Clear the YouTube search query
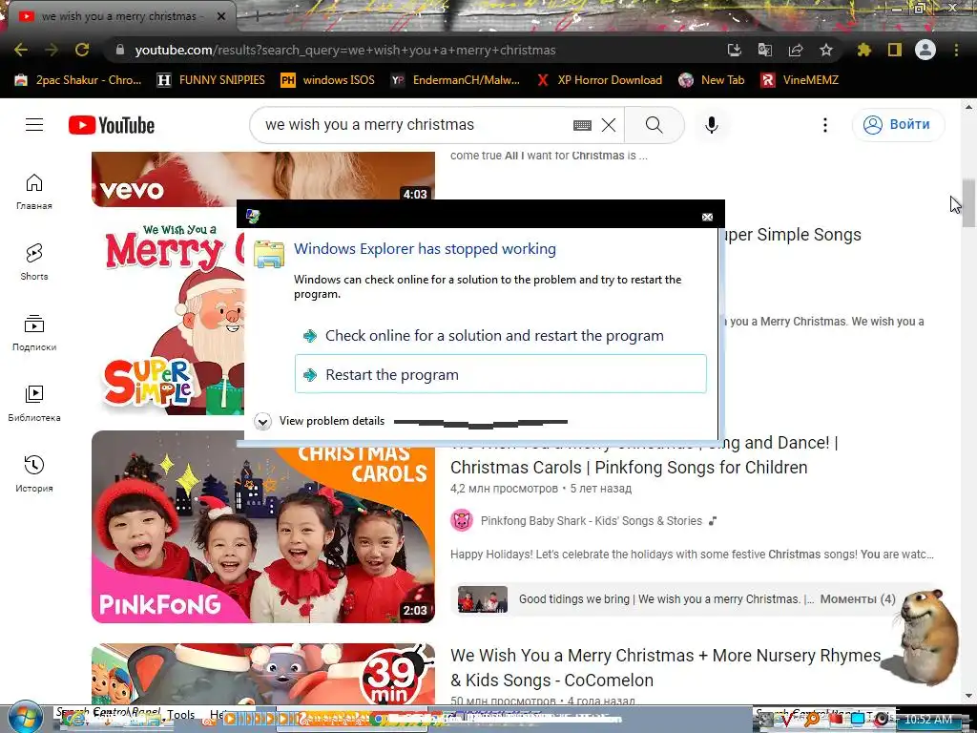Viewport: 977px width, 733px height. [x=609, y=125]
